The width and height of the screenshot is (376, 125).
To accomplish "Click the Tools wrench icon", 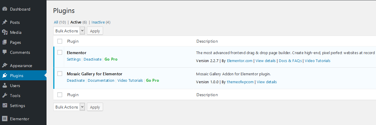I will pyautogui.click(x=5, y=96).
